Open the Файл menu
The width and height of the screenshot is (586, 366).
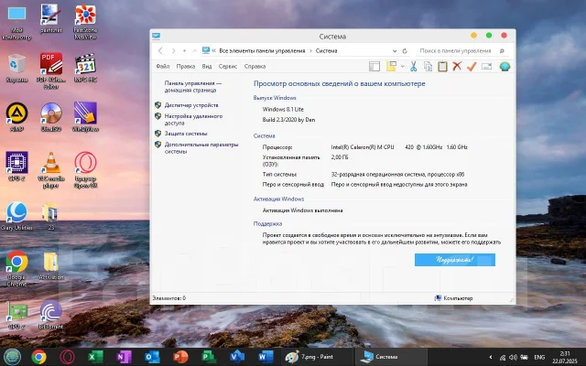tap(163, 66)
